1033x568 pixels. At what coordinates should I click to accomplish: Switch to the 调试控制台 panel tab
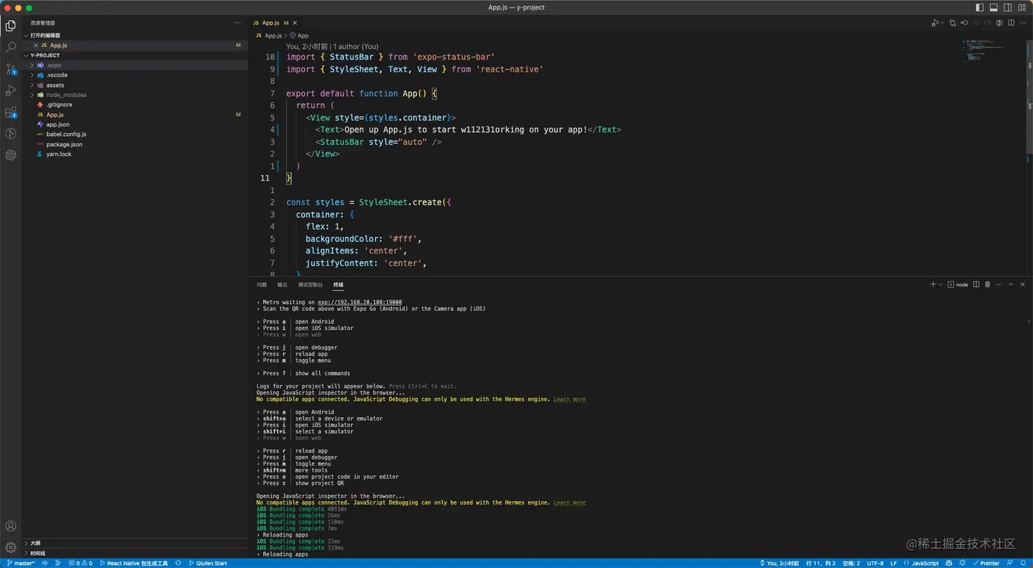coord(310,284)
